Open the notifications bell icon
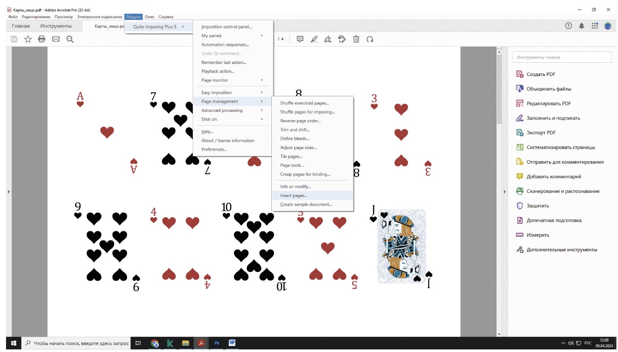618x352 pixels. 582,26
